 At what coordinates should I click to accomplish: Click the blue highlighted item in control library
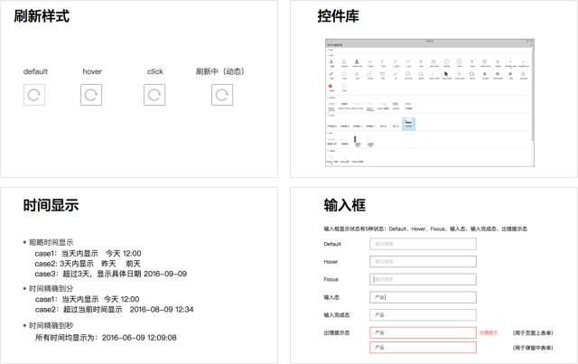pyautogui.click(x=408, y=124)
